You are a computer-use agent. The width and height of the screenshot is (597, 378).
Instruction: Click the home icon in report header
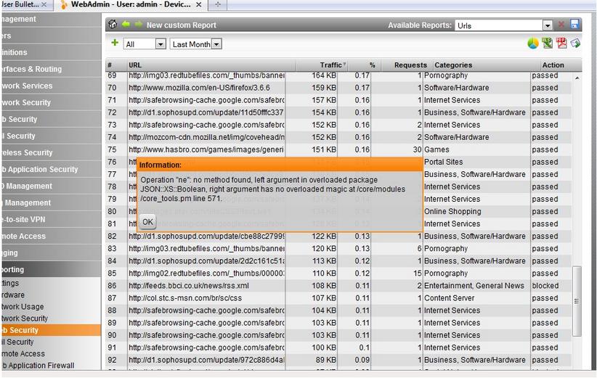click(113, 25)
